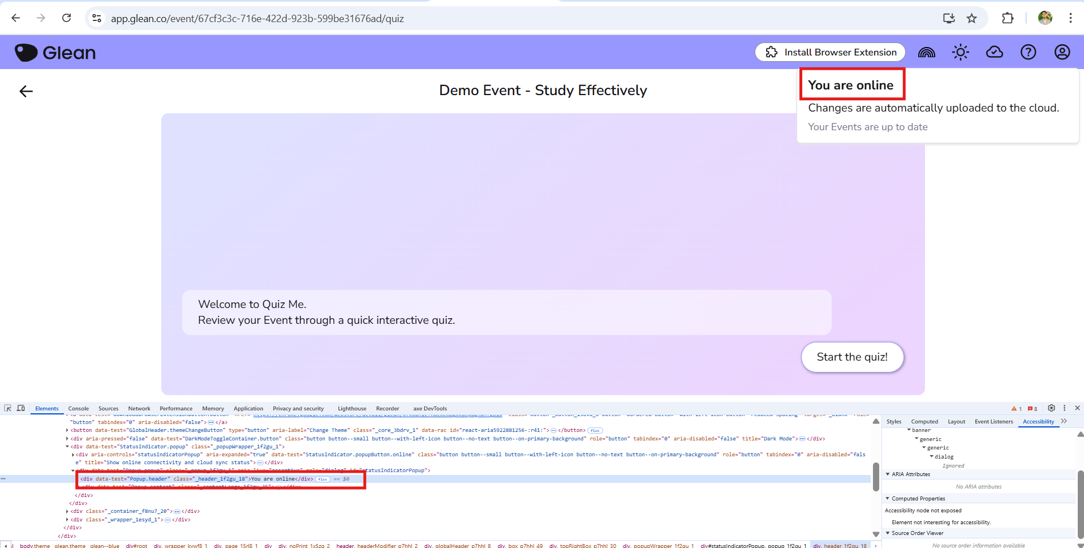Open the help question mark icon

pos(1028,53)
